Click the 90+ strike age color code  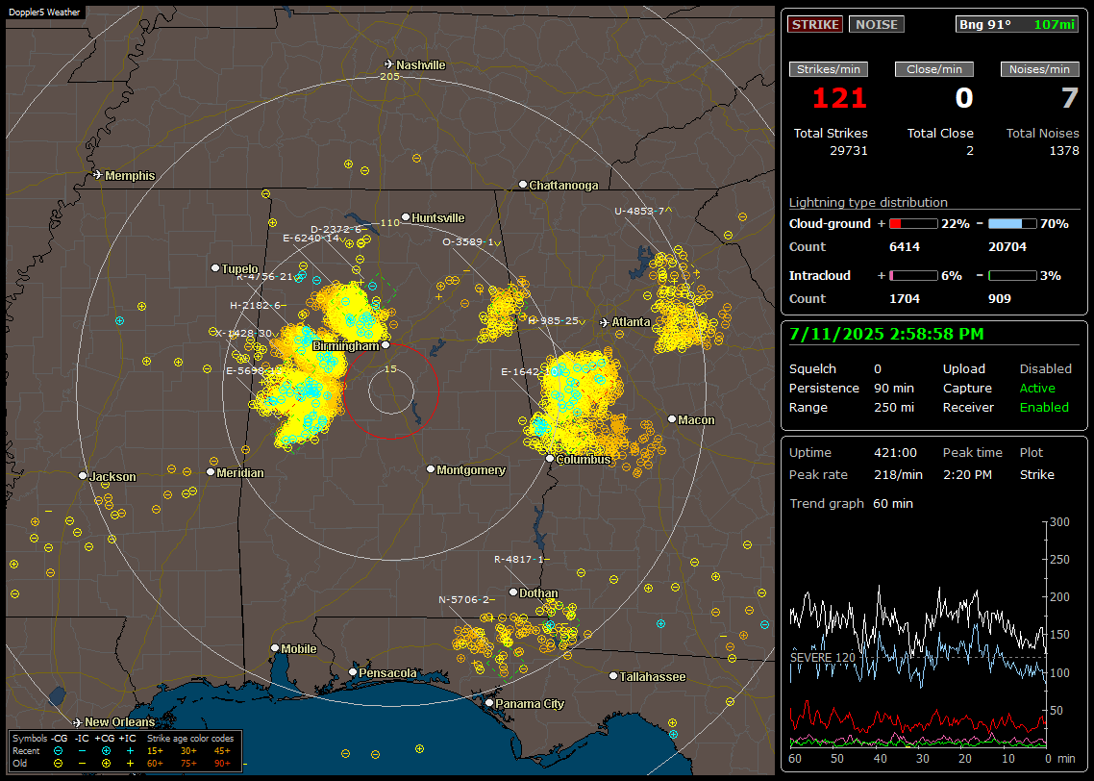pyautogui.click(x=222, y=764)
